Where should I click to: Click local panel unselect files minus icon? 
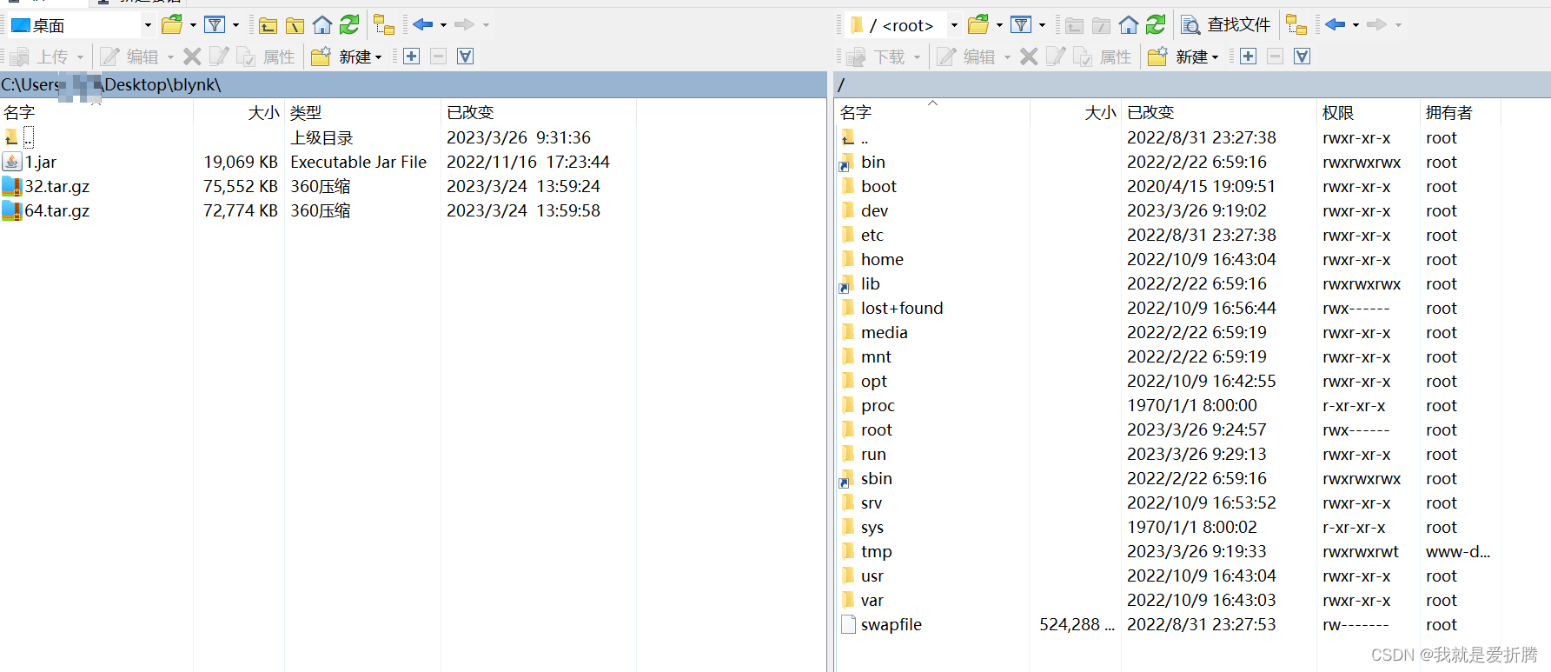[439, 57]
